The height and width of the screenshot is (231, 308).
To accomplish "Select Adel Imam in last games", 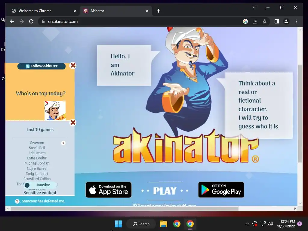I will click(37, 153).
